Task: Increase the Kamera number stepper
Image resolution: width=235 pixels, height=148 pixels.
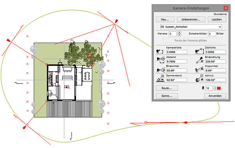Action: pyautogui.click(x=179, y=32)
